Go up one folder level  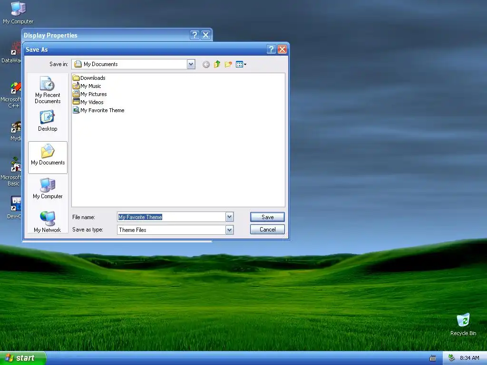click(x=217, y=64)
